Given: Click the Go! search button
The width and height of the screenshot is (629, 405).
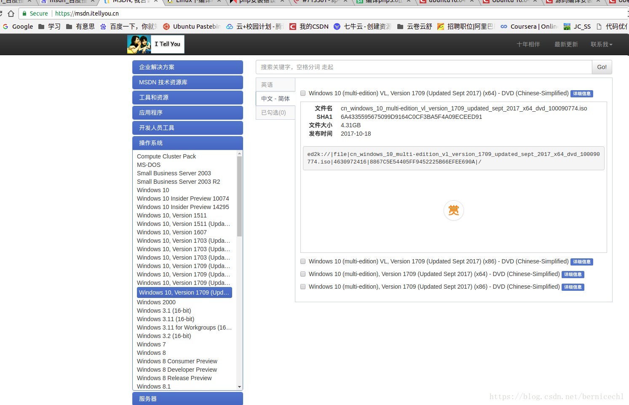Looking at the screenshot, I should pyautogui.click(x=602, y=67).
